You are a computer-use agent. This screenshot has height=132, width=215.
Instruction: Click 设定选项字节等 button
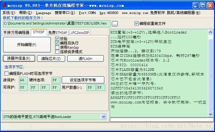point(83,80)
